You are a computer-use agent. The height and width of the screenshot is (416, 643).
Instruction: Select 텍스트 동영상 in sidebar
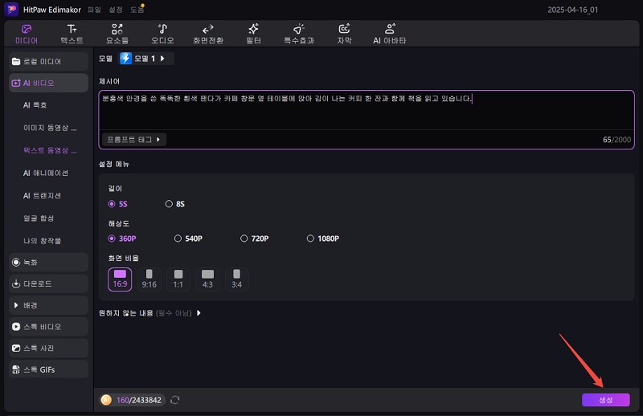click(x=50, y=150)
